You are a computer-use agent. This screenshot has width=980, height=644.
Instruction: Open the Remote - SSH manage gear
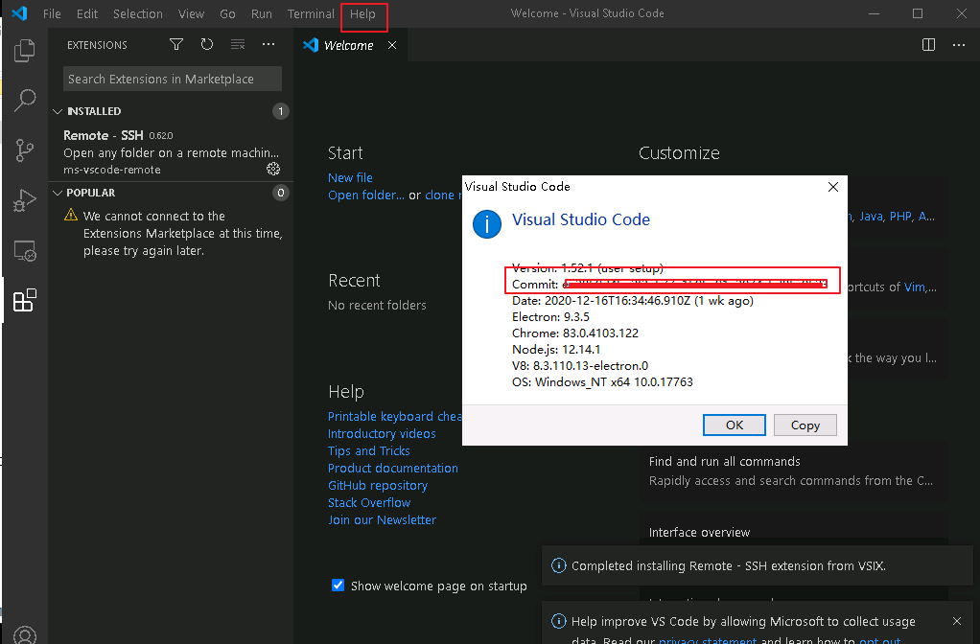tap(273, 169)
